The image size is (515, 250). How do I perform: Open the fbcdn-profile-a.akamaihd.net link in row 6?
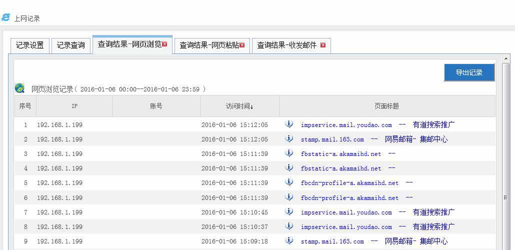(349, 198)
